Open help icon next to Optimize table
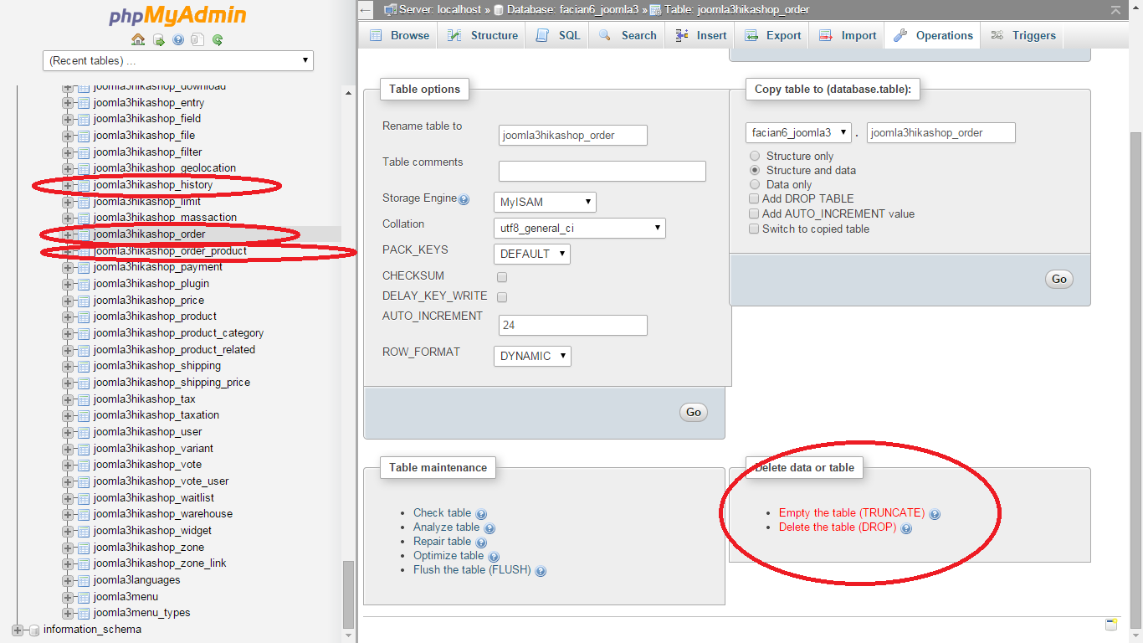 (494, 557)
